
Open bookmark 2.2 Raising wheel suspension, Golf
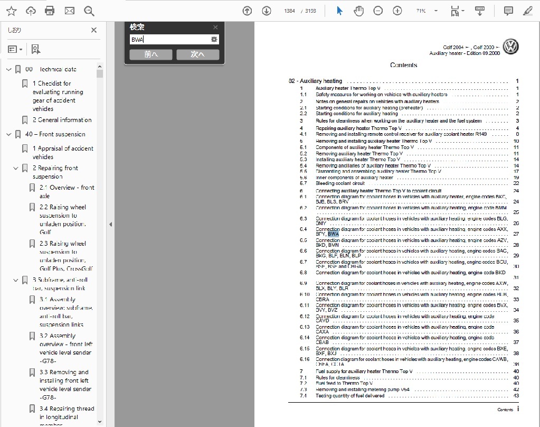(x=63, y=219)
